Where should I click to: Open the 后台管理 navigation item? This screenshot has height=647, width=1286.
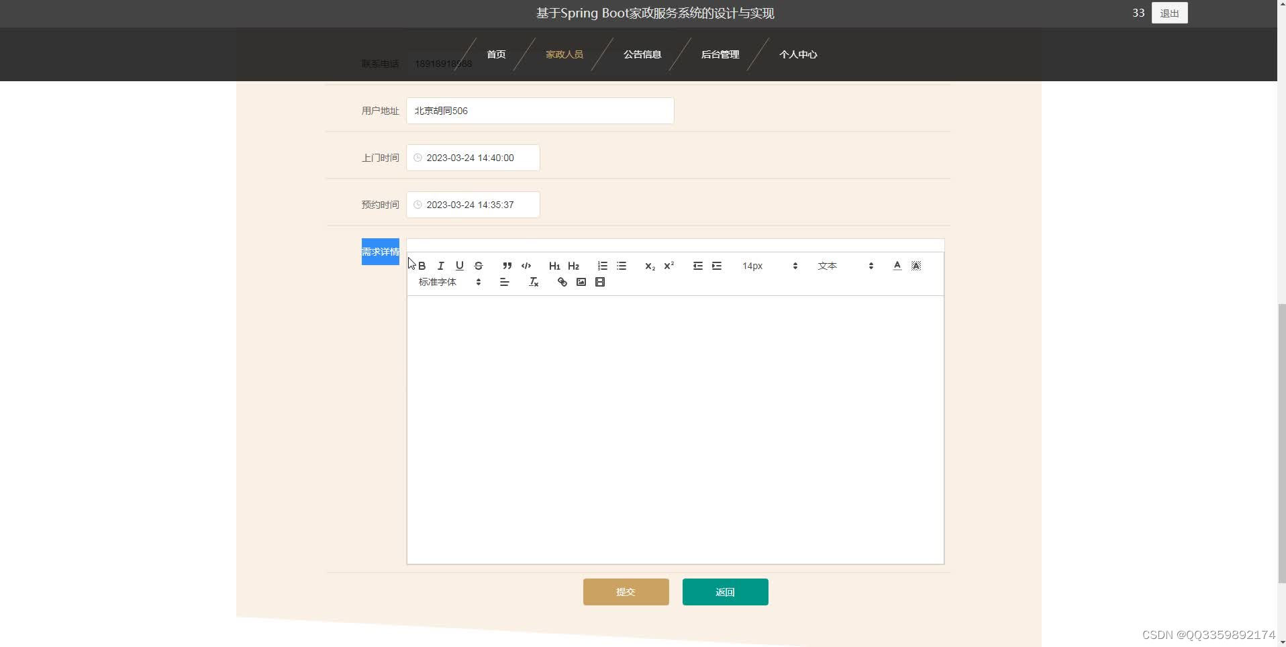(720, 54)
